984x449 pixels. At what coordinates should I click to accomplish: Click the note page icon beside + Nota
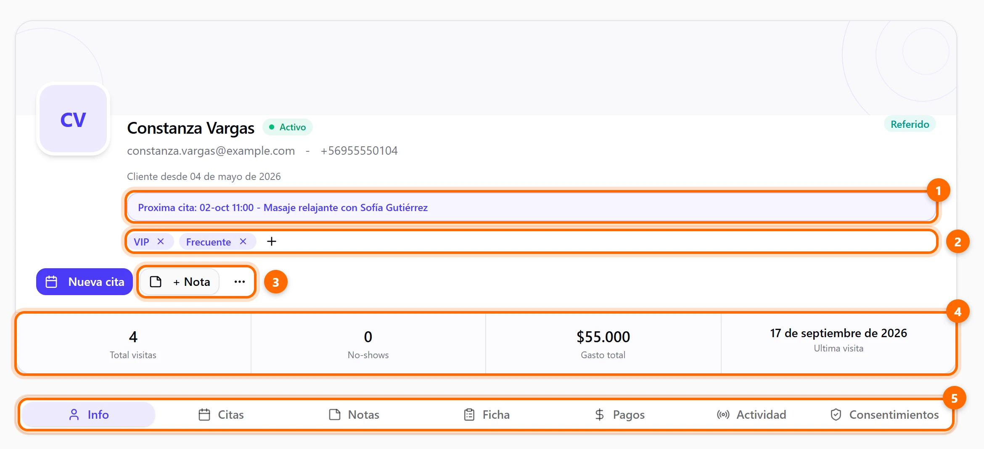[156, 282]
